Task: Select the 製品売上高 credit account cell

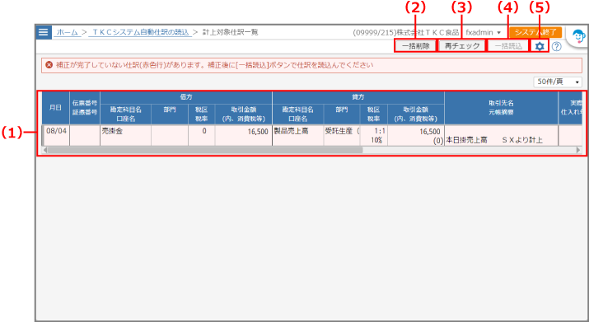Action: pos(297,135)
